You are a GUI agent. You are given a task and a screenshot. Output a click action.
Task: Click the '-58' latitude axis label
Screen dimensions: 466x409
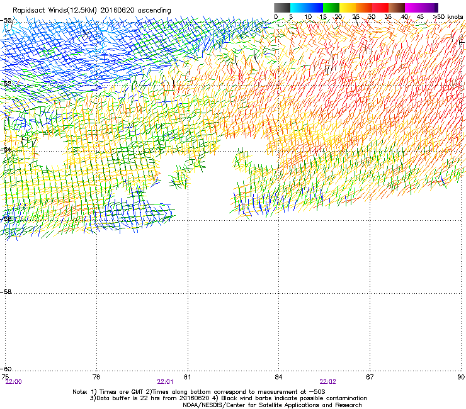6,292
